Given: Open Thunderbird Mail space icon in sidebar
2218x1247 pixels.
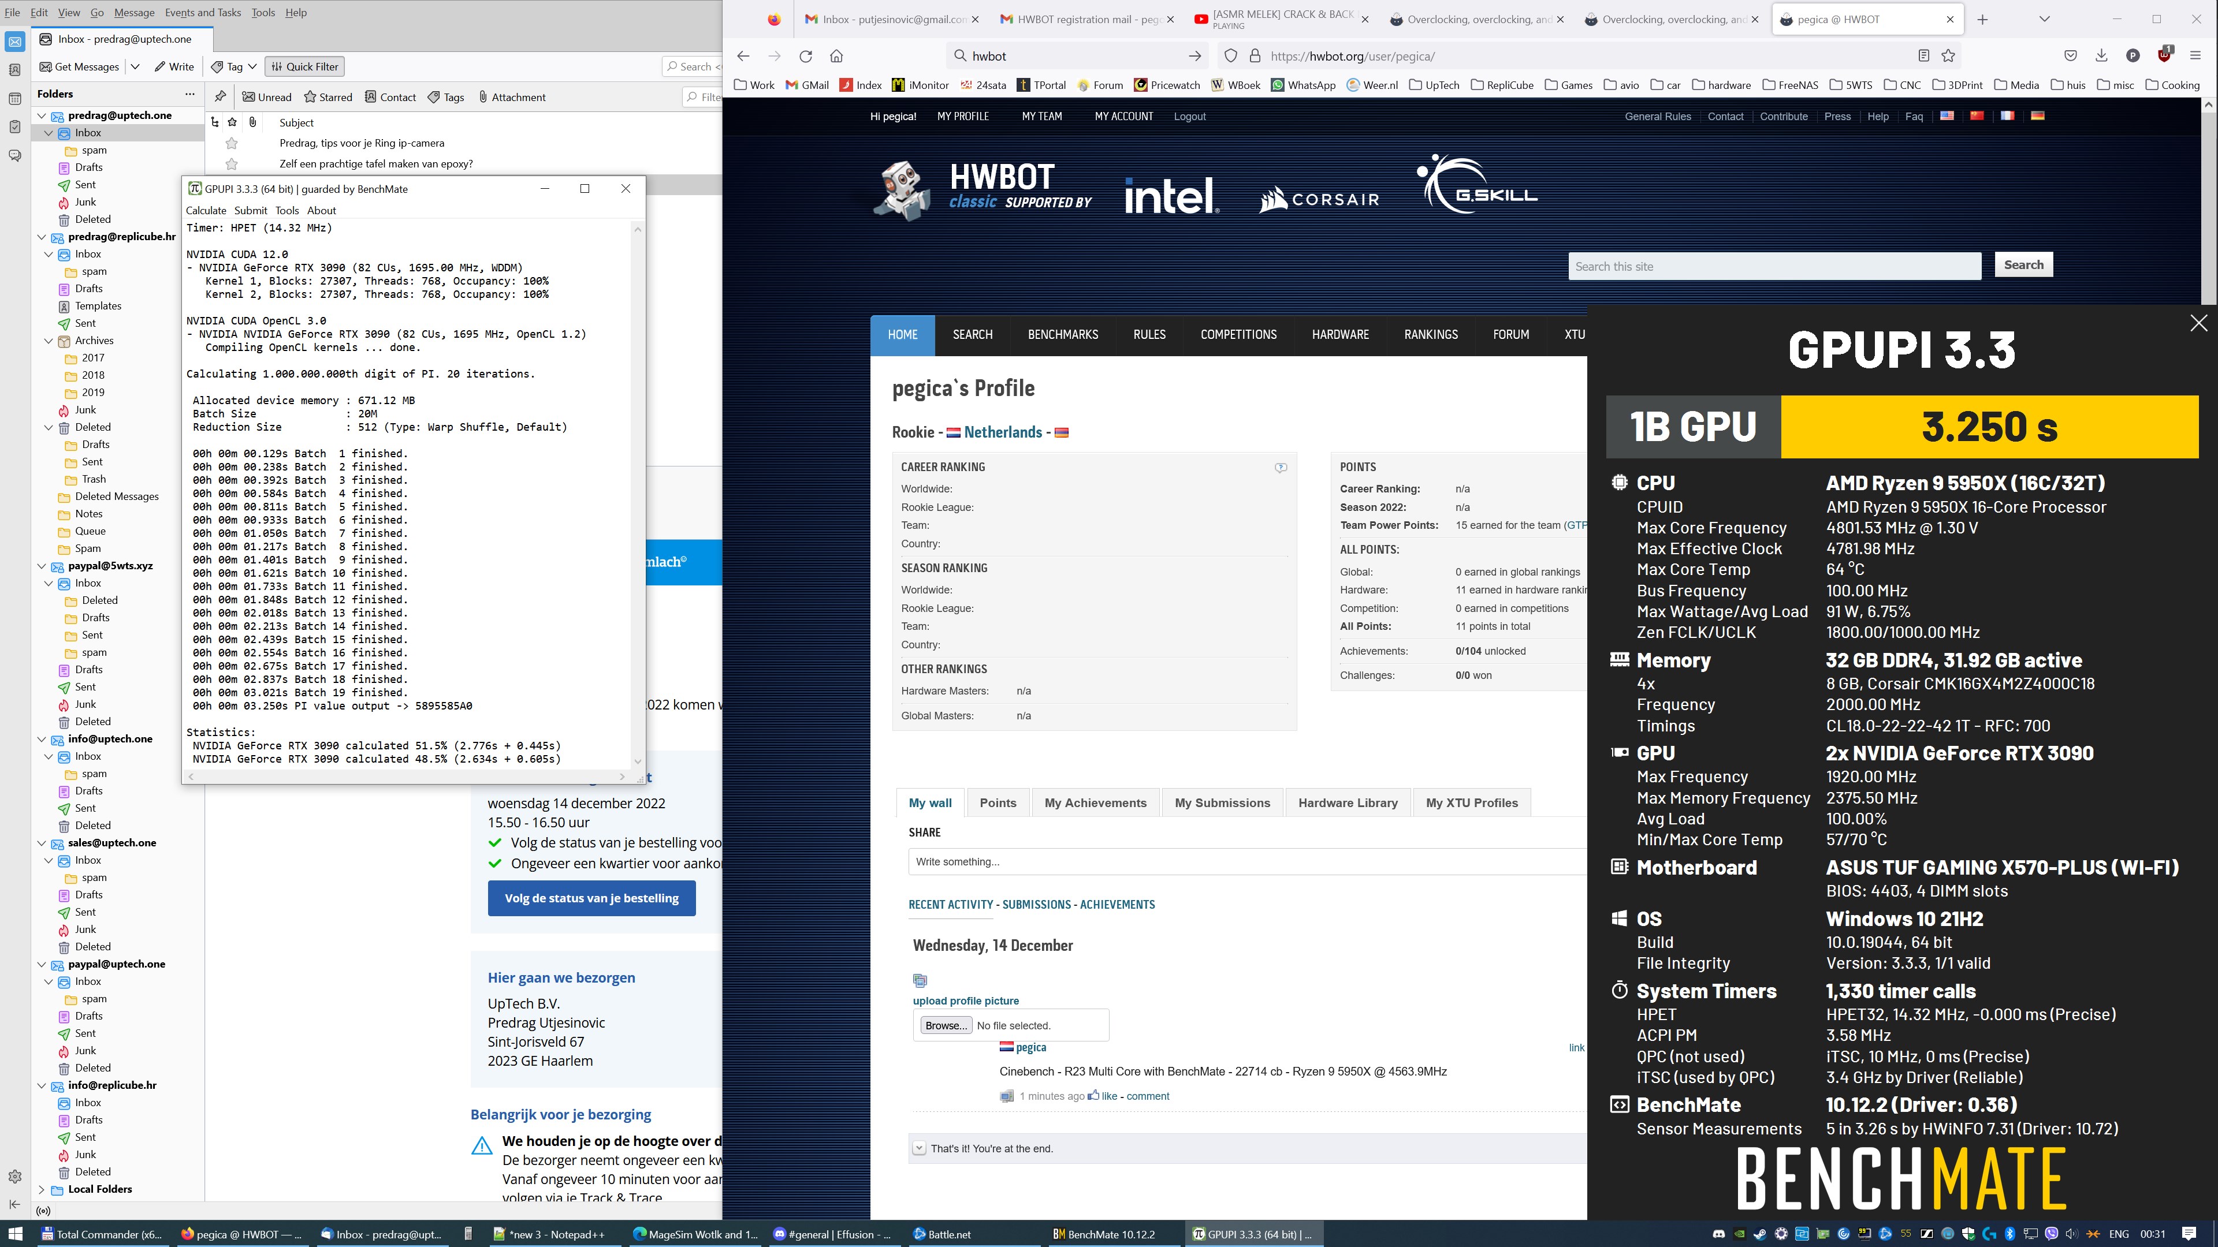Looking at the screenshot, I should click(x=14, y=42).
